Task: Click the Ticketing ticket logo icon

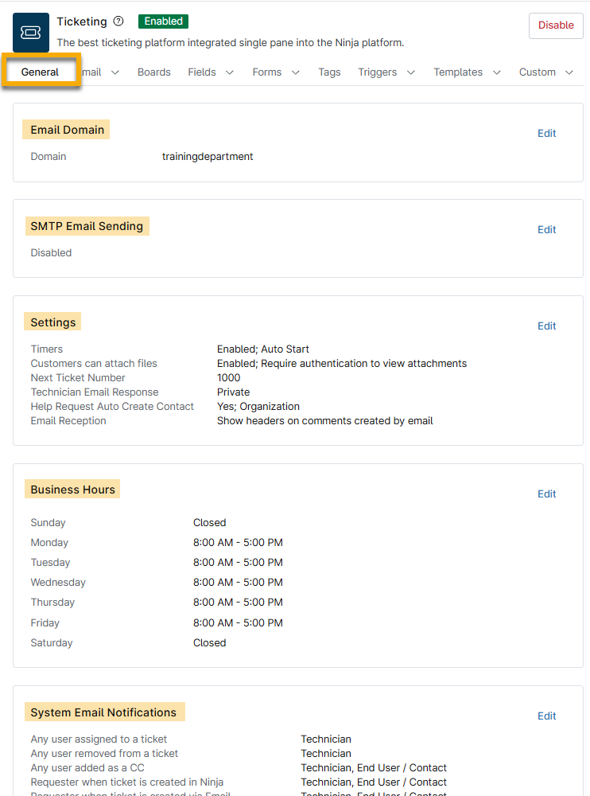Action: [31, 33]
